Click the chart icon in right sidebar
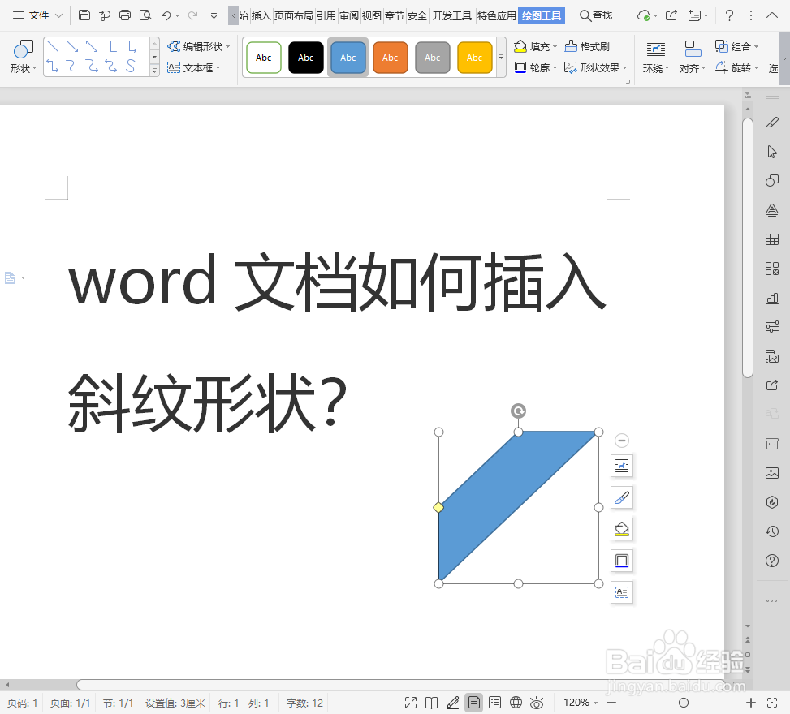This screenshot has height=714, width=790. (x=772, y=298)
